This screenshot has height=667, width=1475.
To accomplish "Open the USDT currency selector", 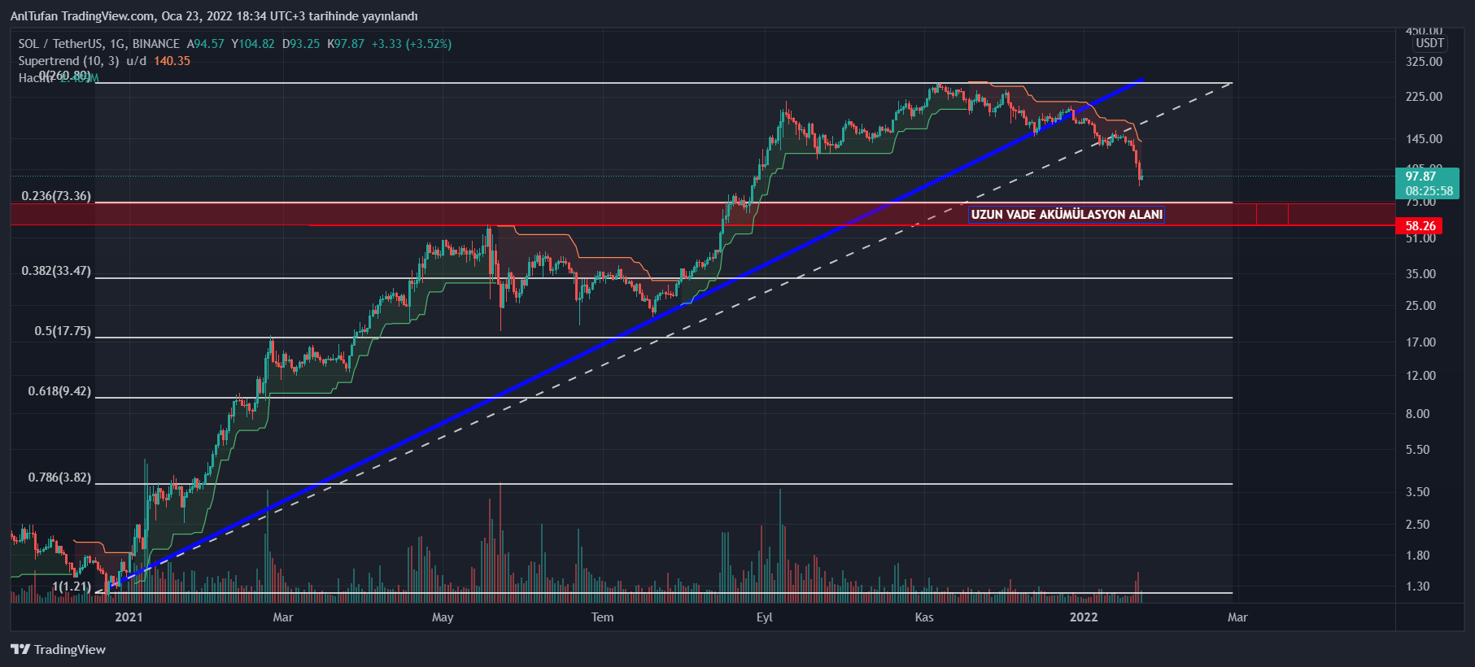I will (1429, 43).
